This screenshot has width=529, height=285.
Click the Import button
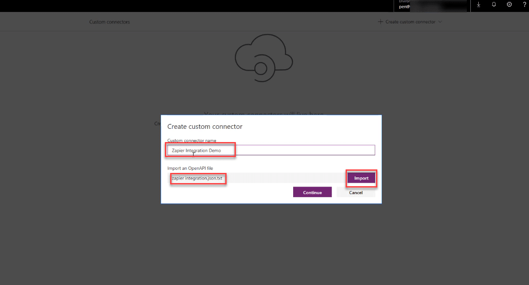(361, 178)
